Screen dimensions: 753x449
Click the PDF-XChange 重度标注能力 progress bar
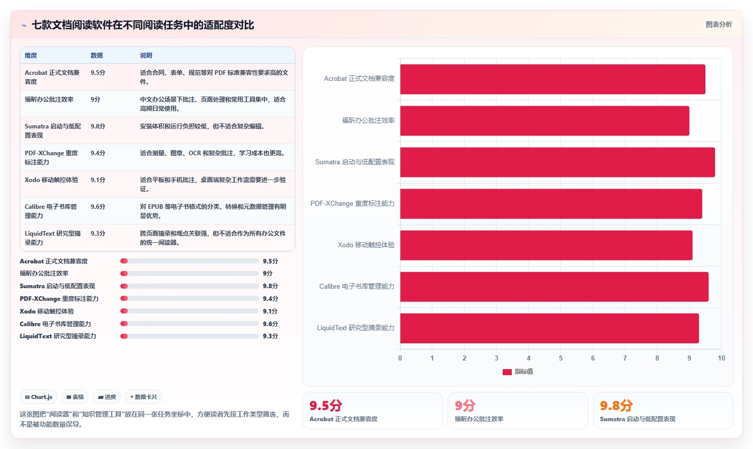[190, 298]
